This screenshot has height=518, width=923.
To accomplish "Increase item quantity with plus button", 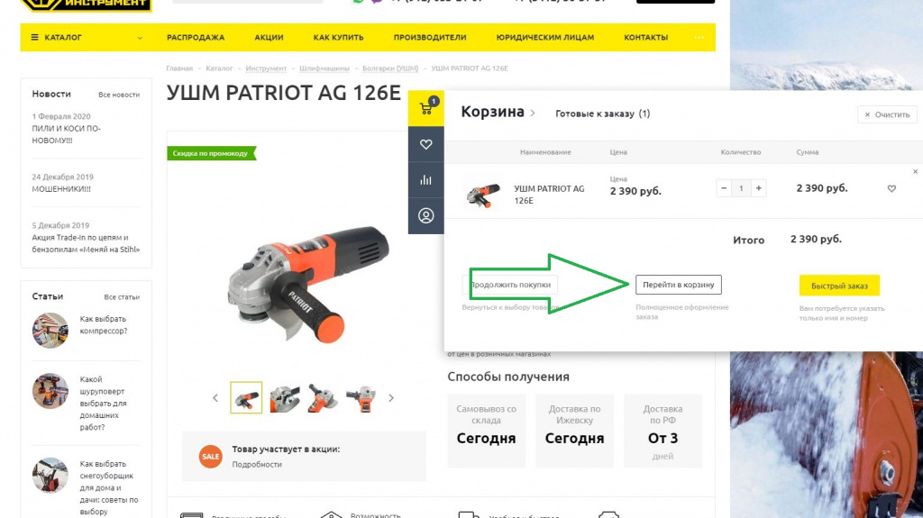I will [759, 188].
